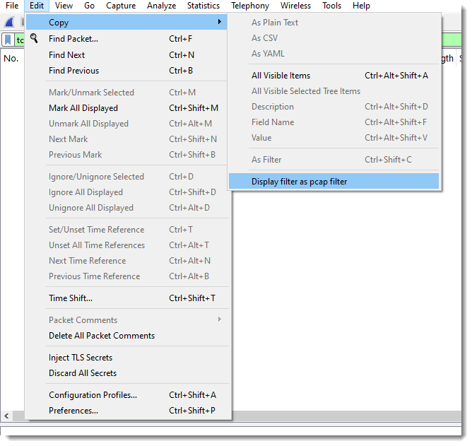
Task: Open the File menu
Action: pos(12,6)
